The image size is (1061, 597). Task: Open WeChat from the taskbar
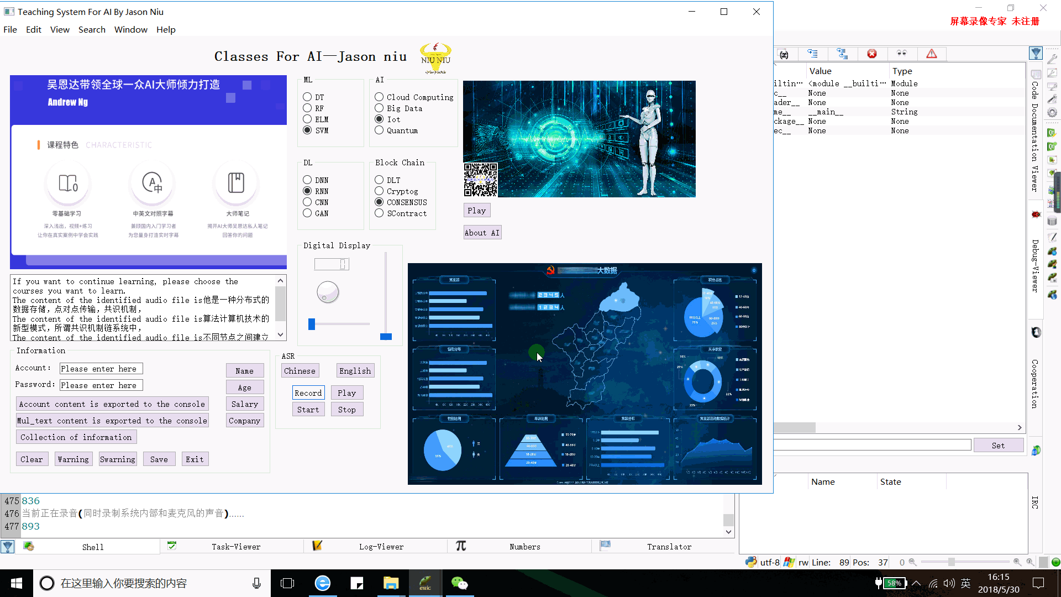coord(459,583)
